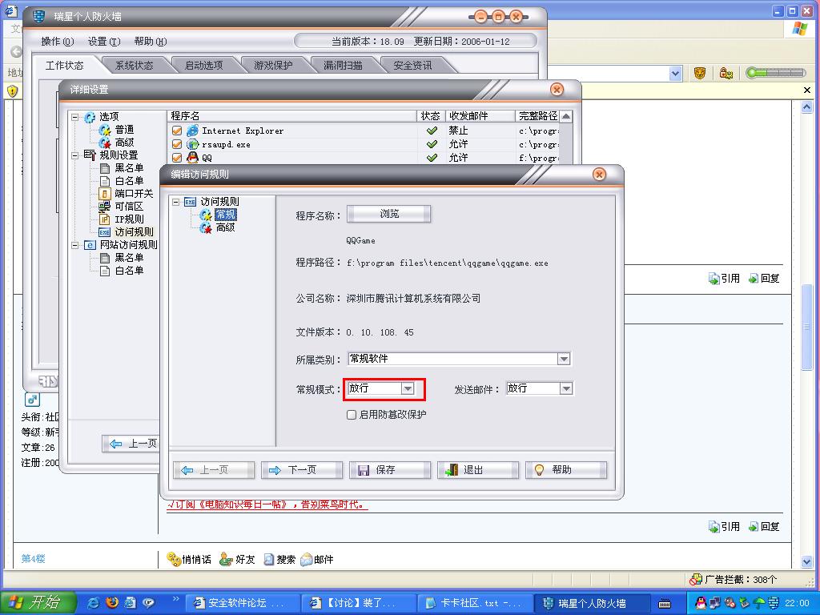Open the 安全软件论坛 taskbar button
The image size is (820, 615).
pyautogui.click(x=243, y=604)
